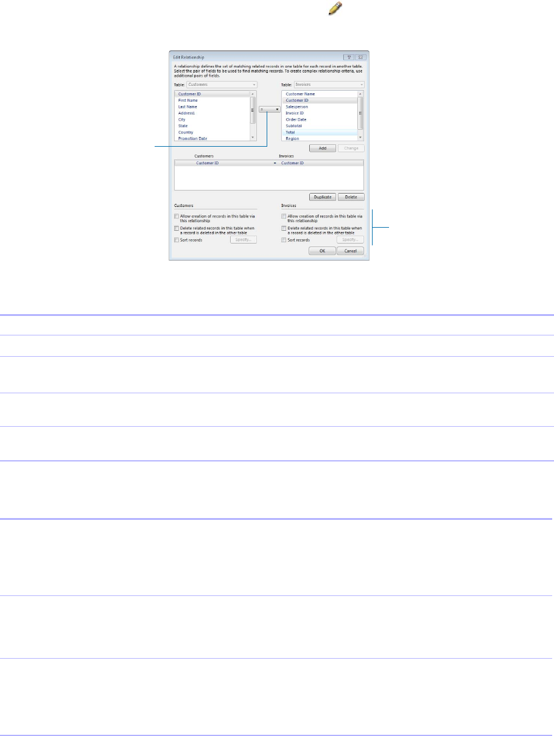Click the Cancel button

tap(351, 251)
